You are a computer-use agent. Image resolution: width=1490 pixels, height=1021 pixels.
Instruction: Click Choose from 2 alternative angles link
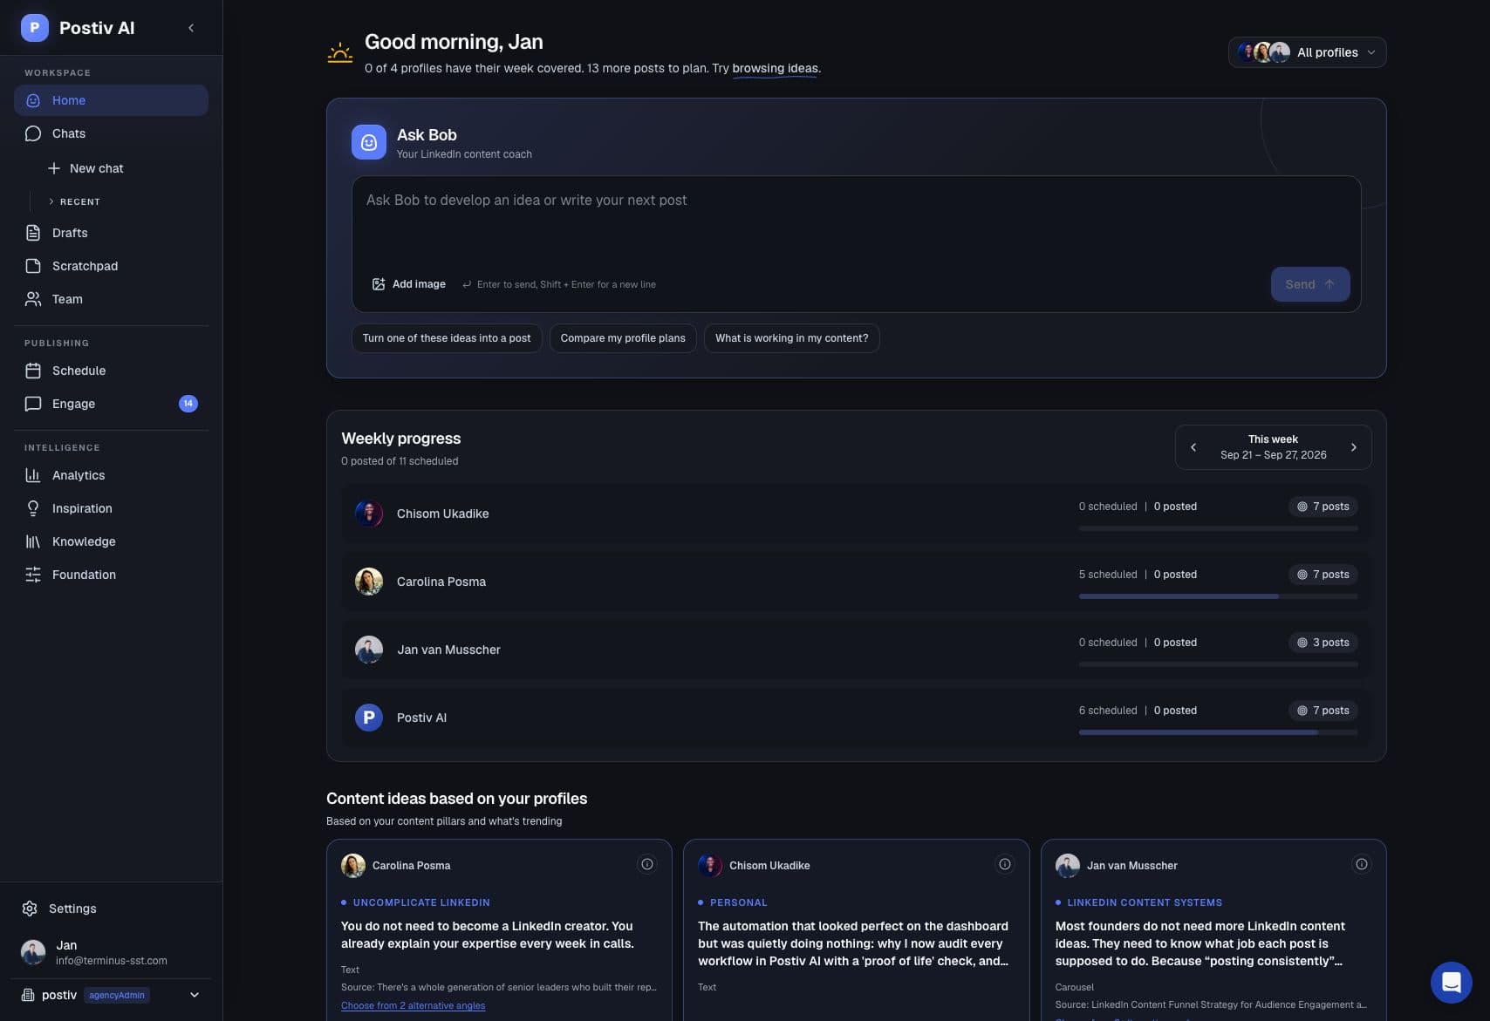click(413, 1005)
